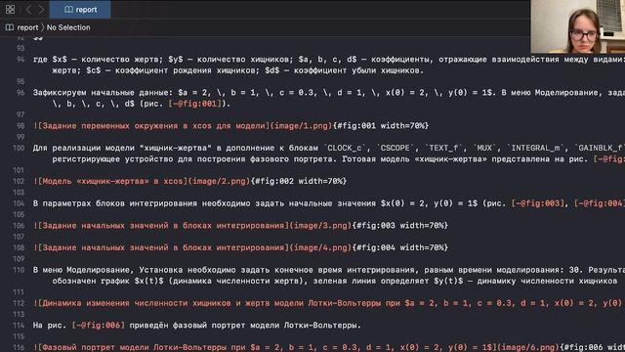Click the image/2.png path text
Screen dimensions: 625x352
coord(219,181)
